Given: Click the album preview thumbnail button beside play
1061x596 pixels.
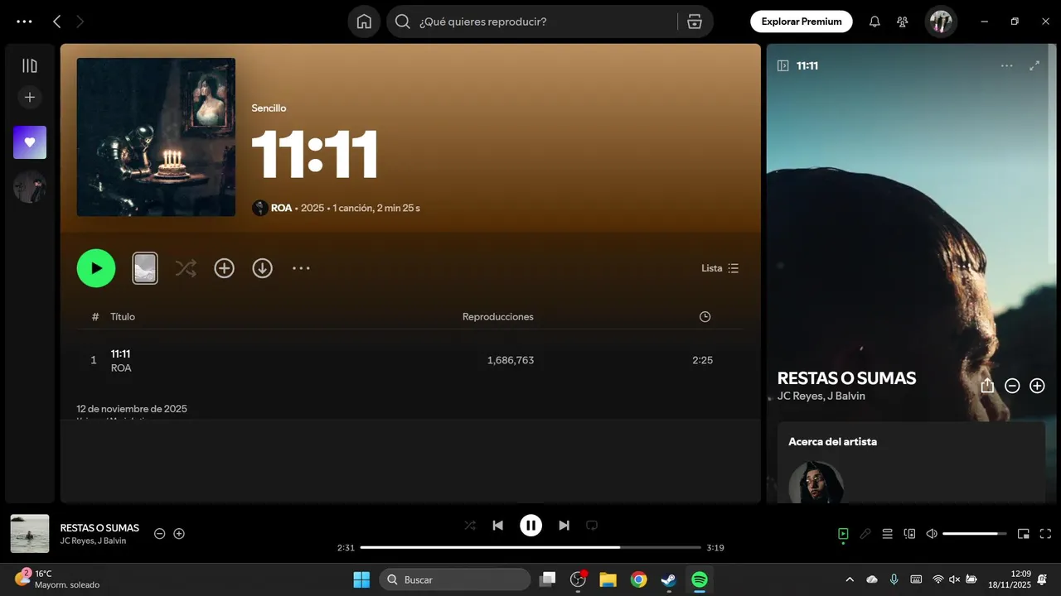Looking at the screenshot, I should click(x=145, y=268).
